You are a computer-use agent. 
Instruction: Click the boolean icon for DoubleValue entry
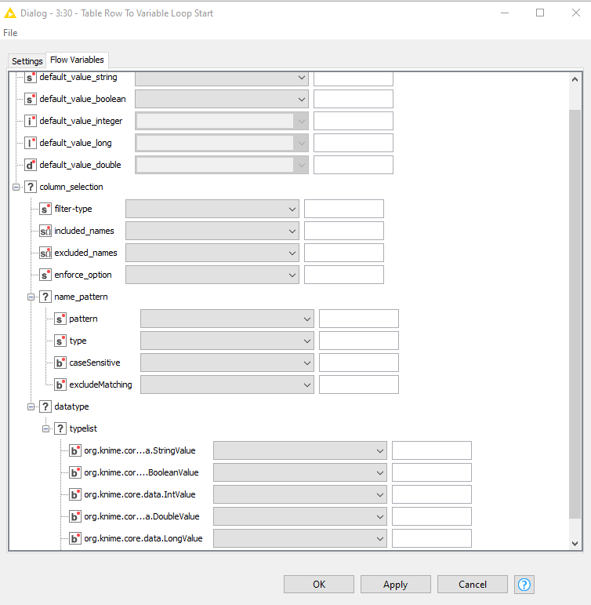coord(75,516)
